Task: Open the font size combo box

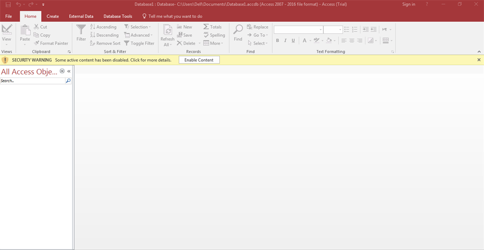Action: [x=333, y=30]
